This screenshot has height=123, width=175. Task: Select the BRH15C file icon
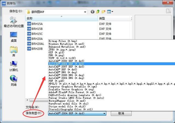29,34
